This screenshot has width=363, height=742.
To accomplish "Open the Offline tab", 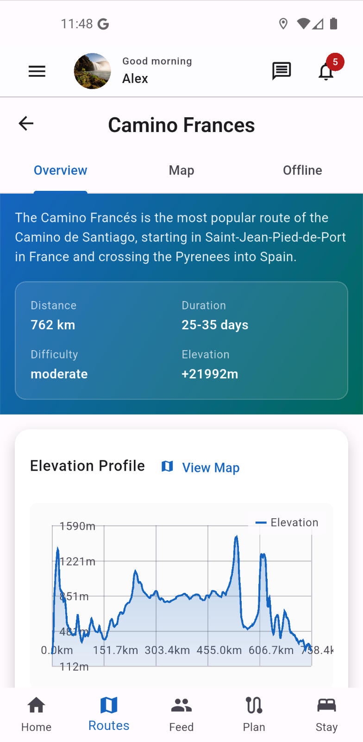I will click(302, 170).
